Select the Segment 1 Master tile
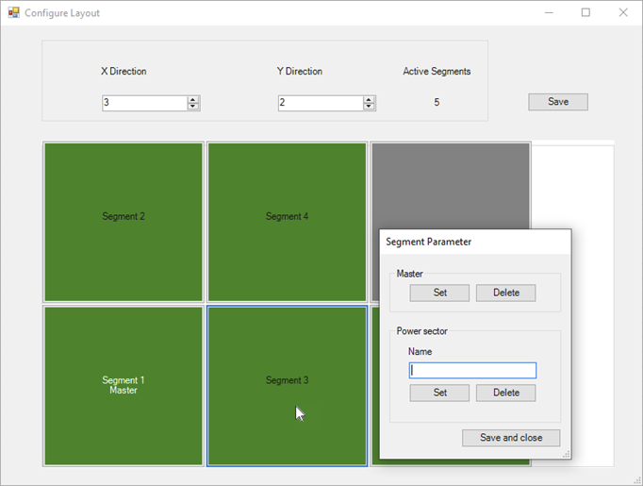The width and height of the screenshot is (643, 486). pyautogui.click(x=124, y=386)
